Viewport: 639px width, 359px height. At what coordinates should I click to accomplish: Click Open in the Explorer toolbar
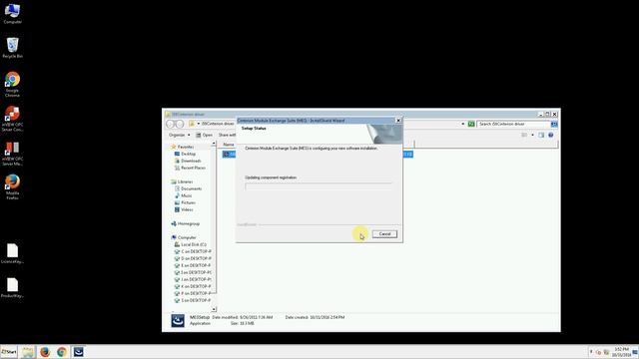click(x=204, y=135)
